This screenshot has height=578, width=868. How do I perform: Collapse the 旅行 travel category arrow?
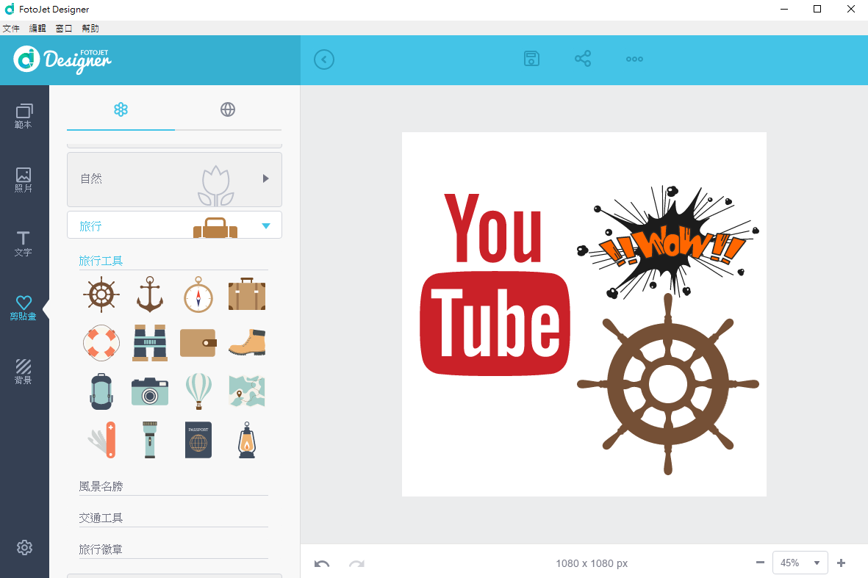[x=266, y=225]
